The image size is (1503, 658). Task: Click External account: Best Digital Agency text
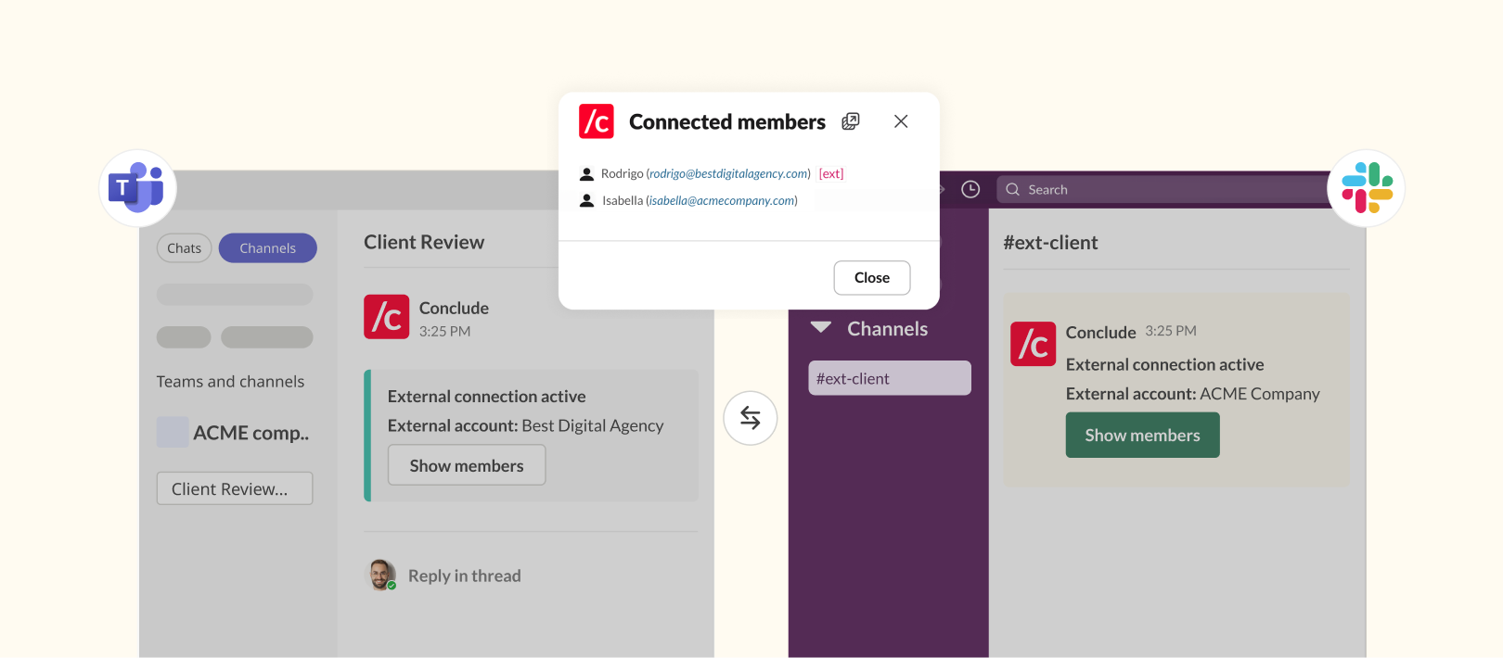525,425
